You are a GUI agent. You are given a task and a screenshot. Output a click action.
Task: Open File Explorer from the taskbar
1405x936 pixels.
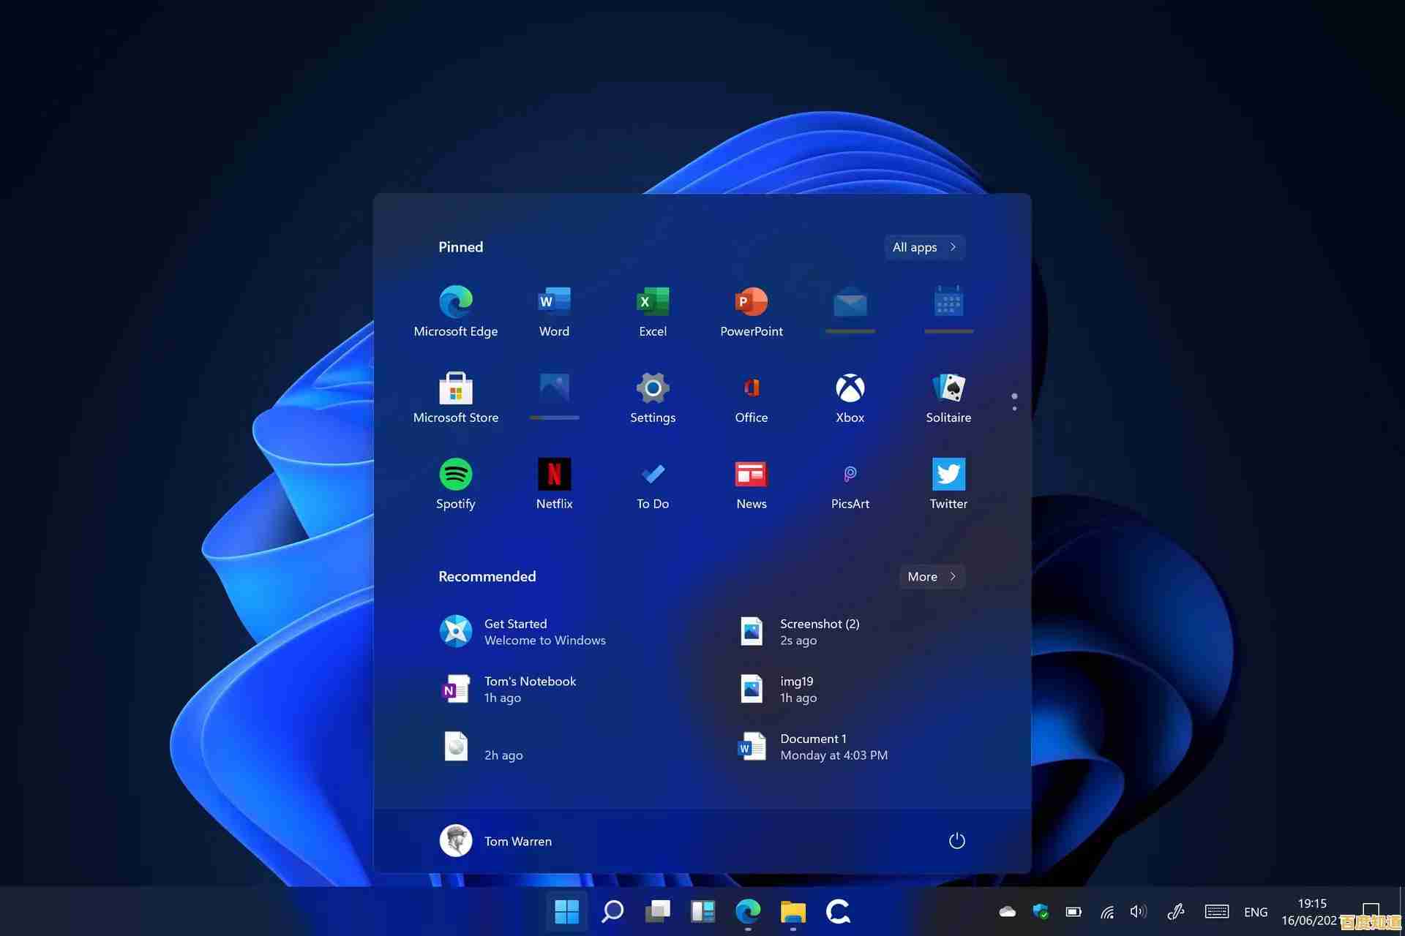pyautogui.click(x=793, y=911)
